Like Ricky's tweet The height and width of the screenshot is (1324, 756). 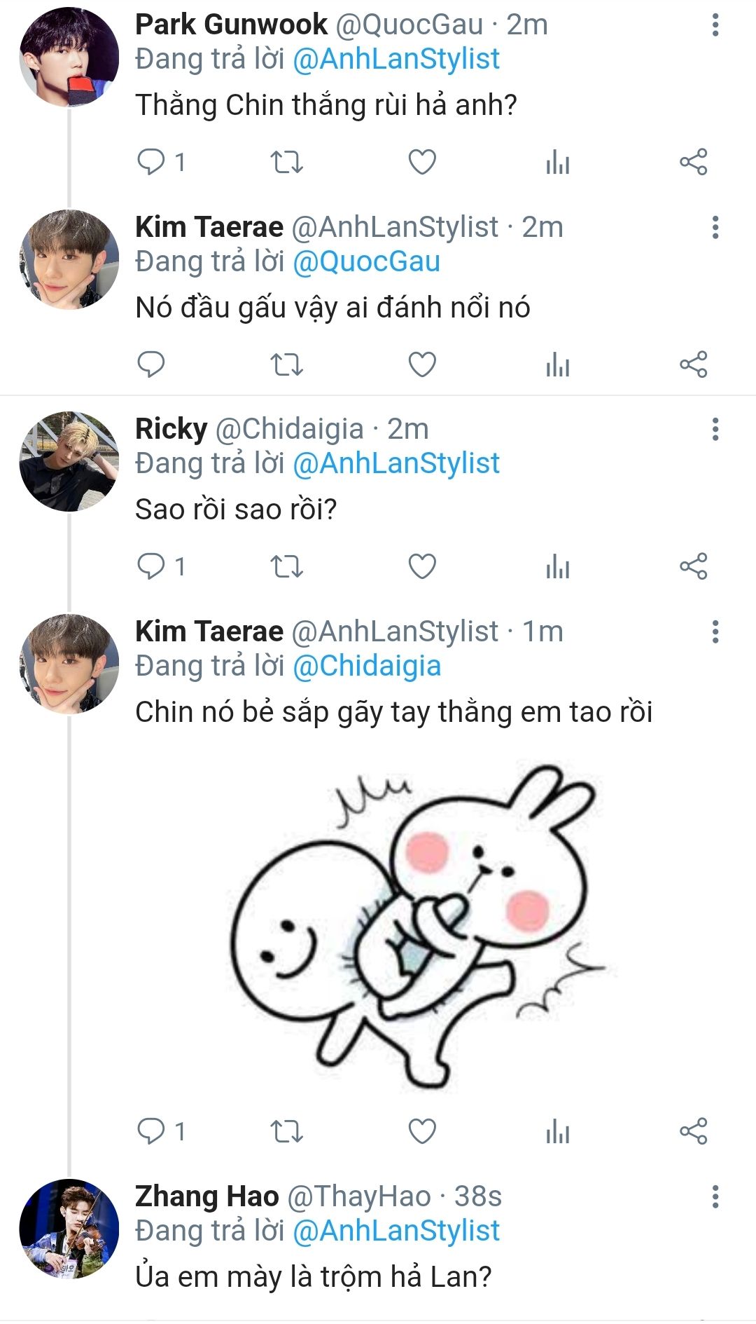(422, 567)
